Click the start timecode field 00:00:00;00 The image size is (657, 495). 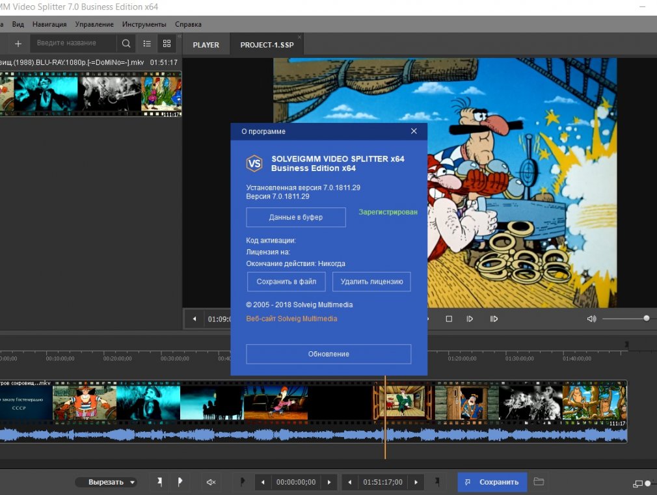point(296,483)
